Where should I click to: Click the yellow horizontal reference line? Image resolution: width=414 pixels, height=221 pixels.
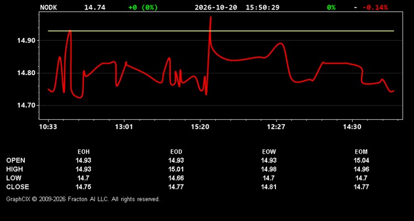click(221, 31)
